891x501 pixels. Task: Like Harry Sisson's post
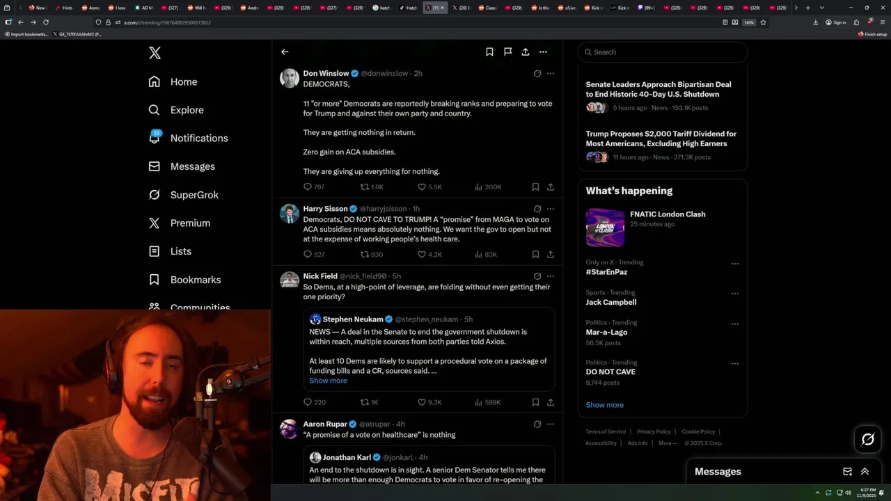click(421, 254)
